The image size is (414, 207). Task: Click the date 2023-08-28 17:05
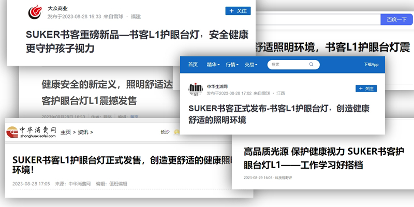31,184
